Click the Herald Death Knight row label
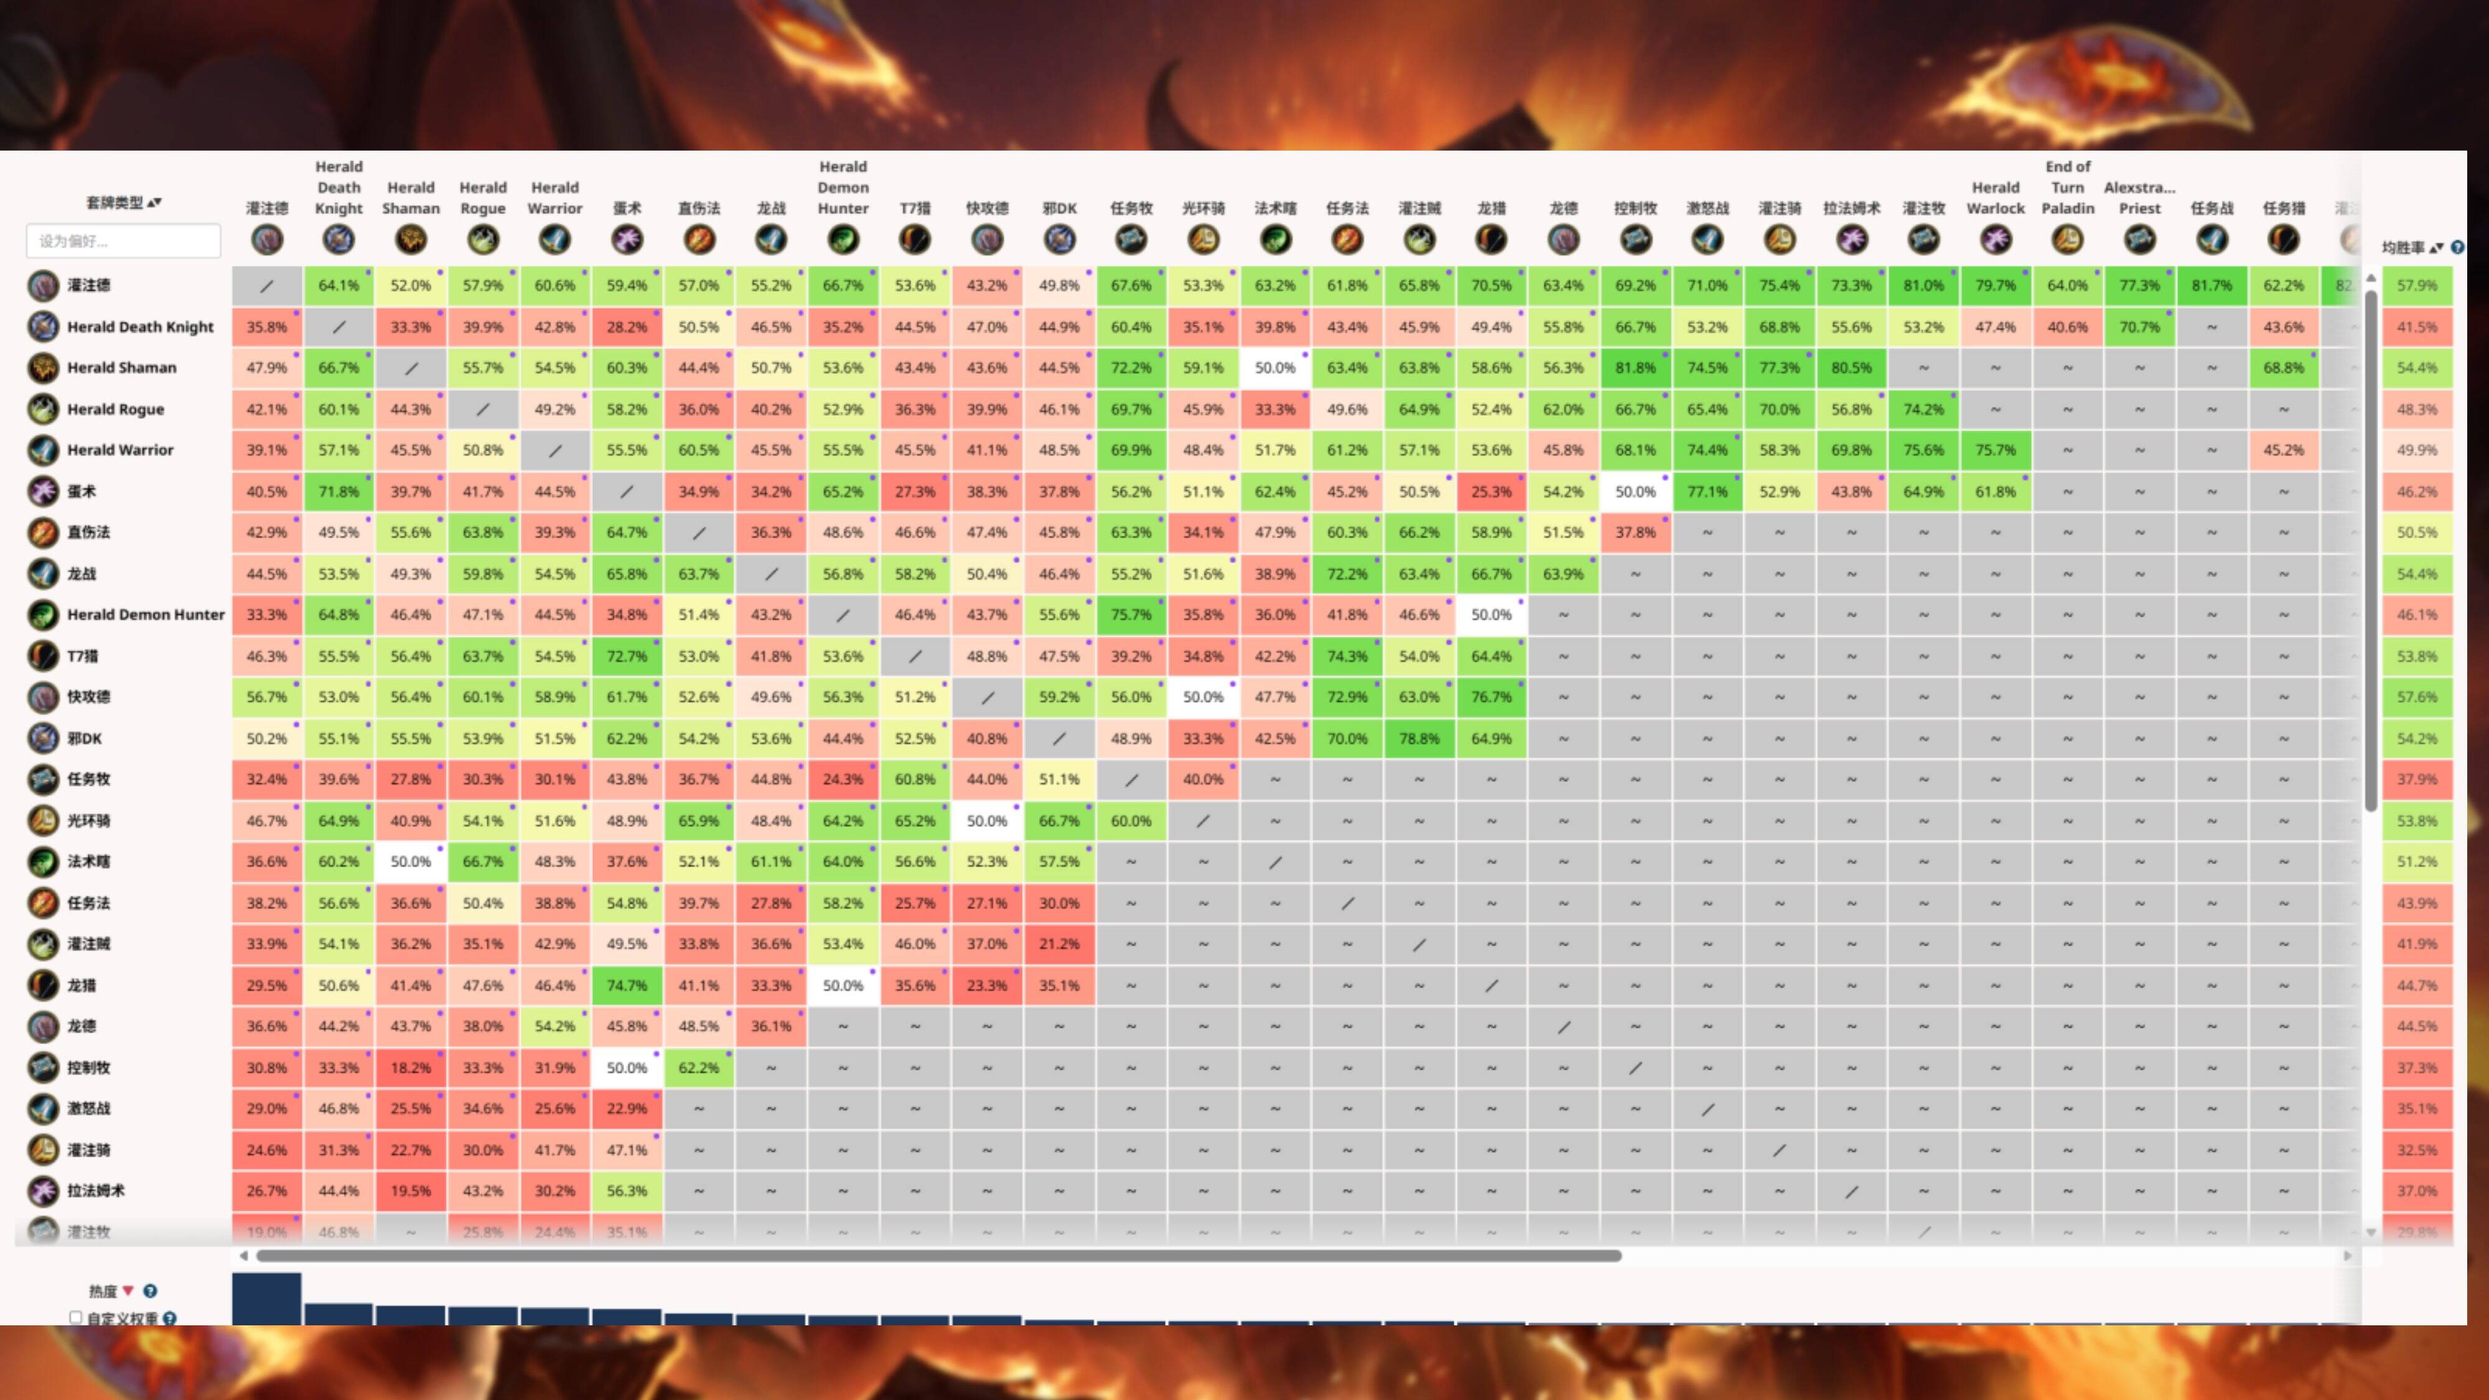The width and height of the screenshot is (2489, 1400). click(x=140, y=327)
